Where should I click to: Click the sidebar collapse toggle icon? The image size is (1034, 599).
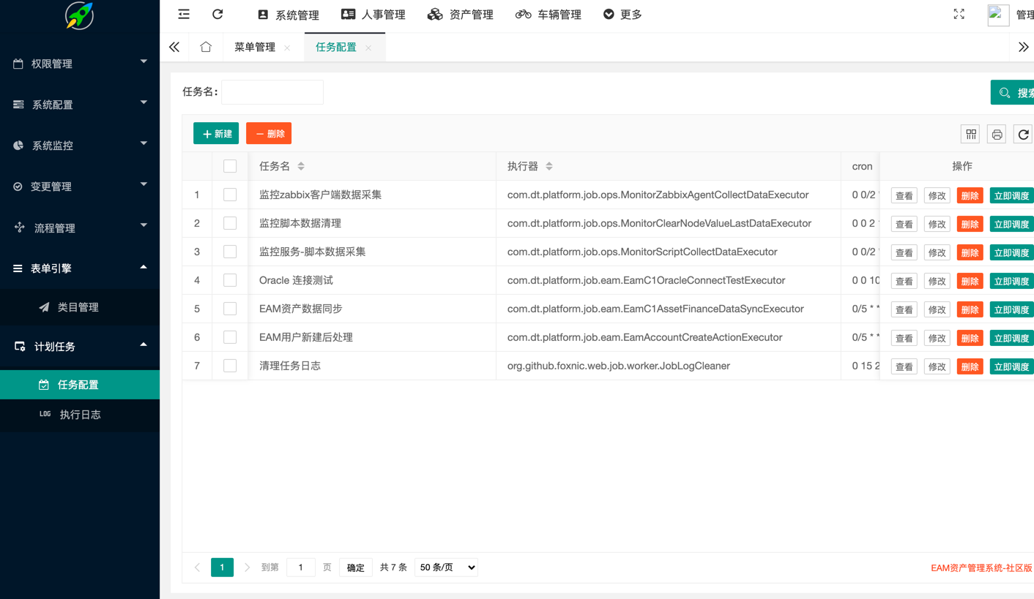(x=184, y=15)
